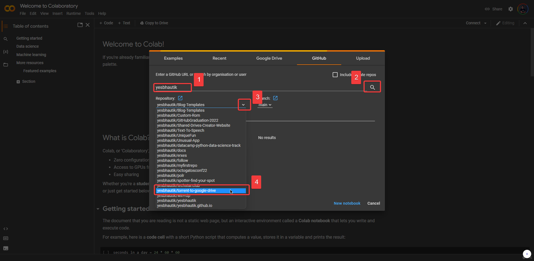Select yesbhautik/myfirstrepo repository
Image resolution: width=534 pixels, height=261 pixels.
click(x=201, y=165)
